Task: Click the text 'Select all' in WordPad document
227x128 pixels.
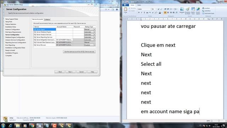Action: (x=151, y=64)
